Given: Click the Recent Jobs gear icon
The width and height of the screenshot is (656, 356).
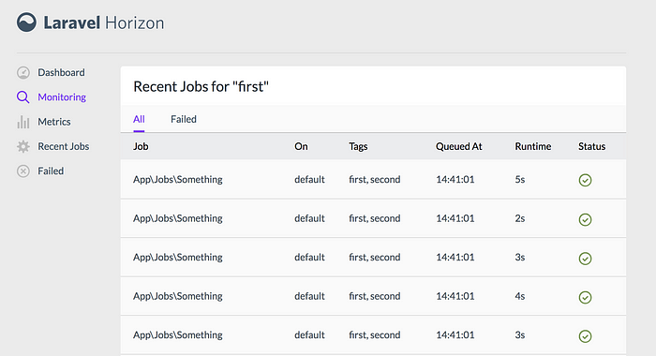Looking at the screenshot, I should coord(23,146).
